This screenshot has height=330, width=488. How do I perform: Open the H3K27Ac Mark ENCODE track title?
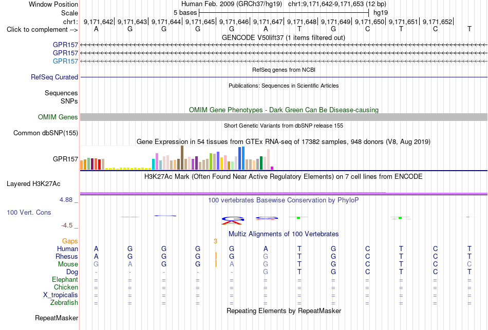(284, 177)
